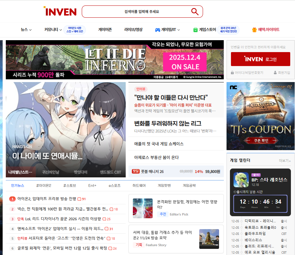Click the red search magnifier icon
This screenshot has height=255, width=295.
pos(194,11)
